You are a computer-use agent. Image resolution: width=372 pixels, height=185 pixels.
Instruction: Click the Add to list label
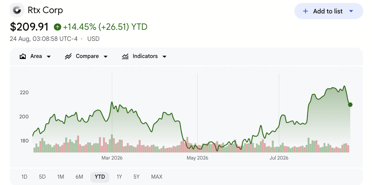tap(328, 11)
